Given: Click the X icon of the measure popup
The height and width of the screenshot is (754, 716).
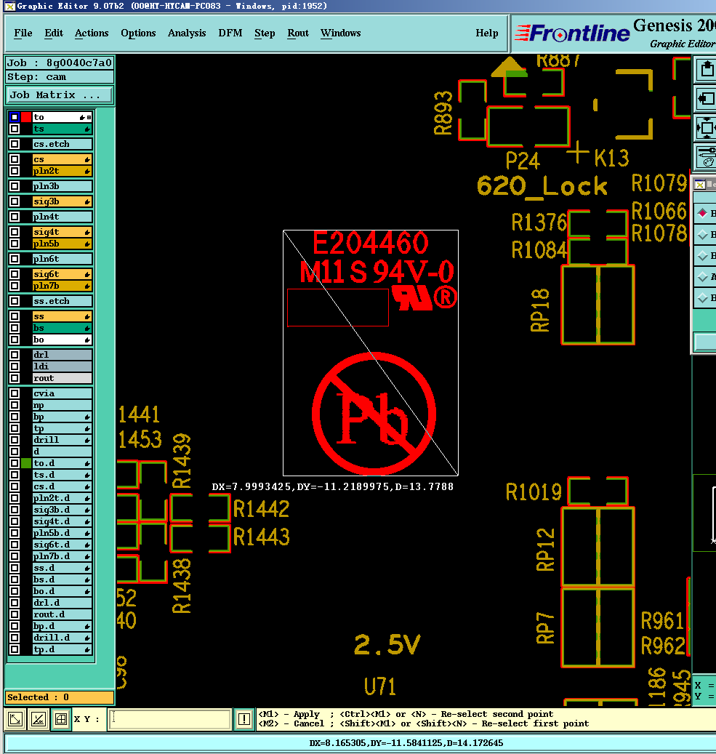Looking at the screenshot, I should coord(700,184).
